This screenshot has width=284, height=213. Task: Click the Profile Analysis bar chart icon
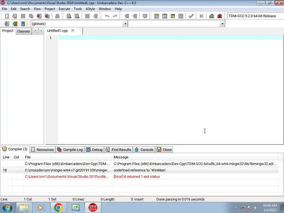coord(211,16)
